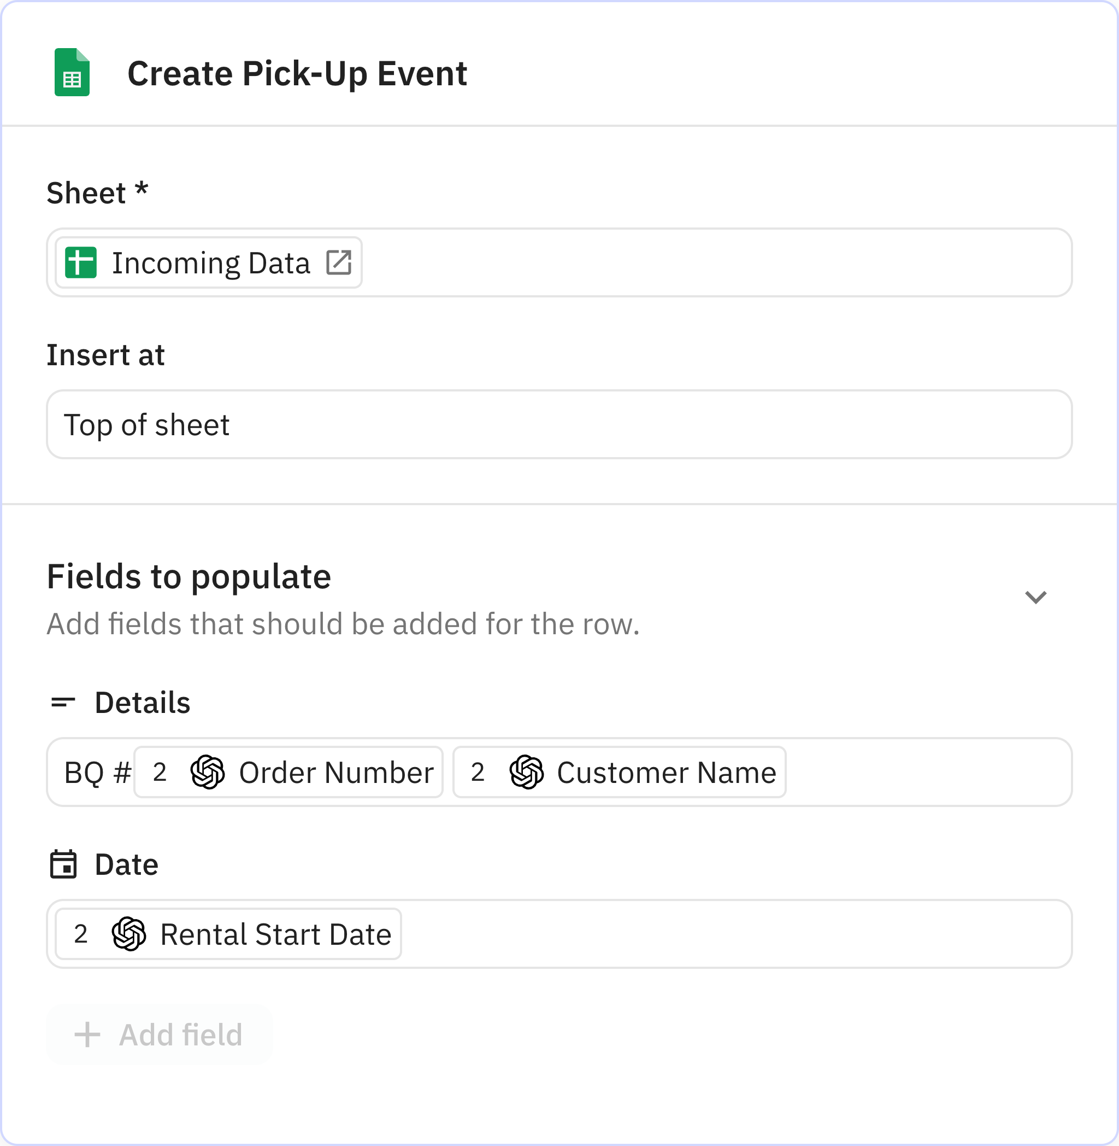
Task: Collapse the Fields to populate section
Action: coord(1036,597)
